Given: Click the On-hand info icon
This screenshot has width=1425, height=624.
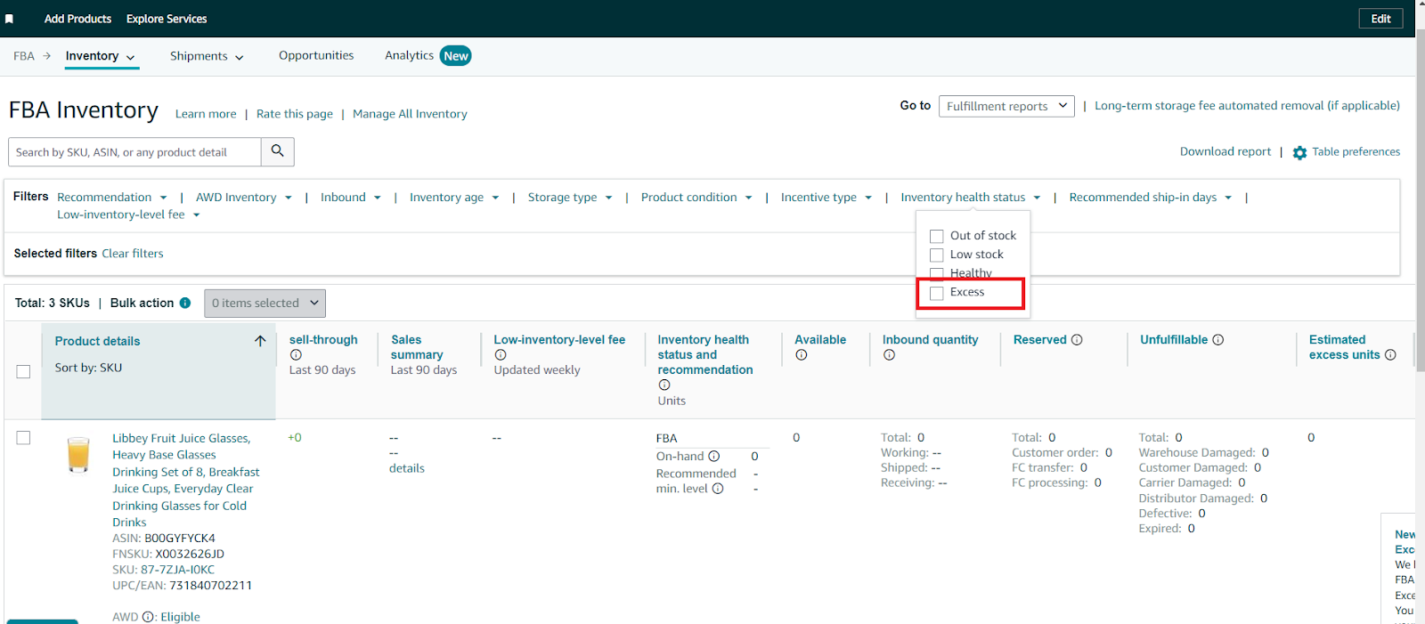Looking at the screenshot, I should 714,457.
